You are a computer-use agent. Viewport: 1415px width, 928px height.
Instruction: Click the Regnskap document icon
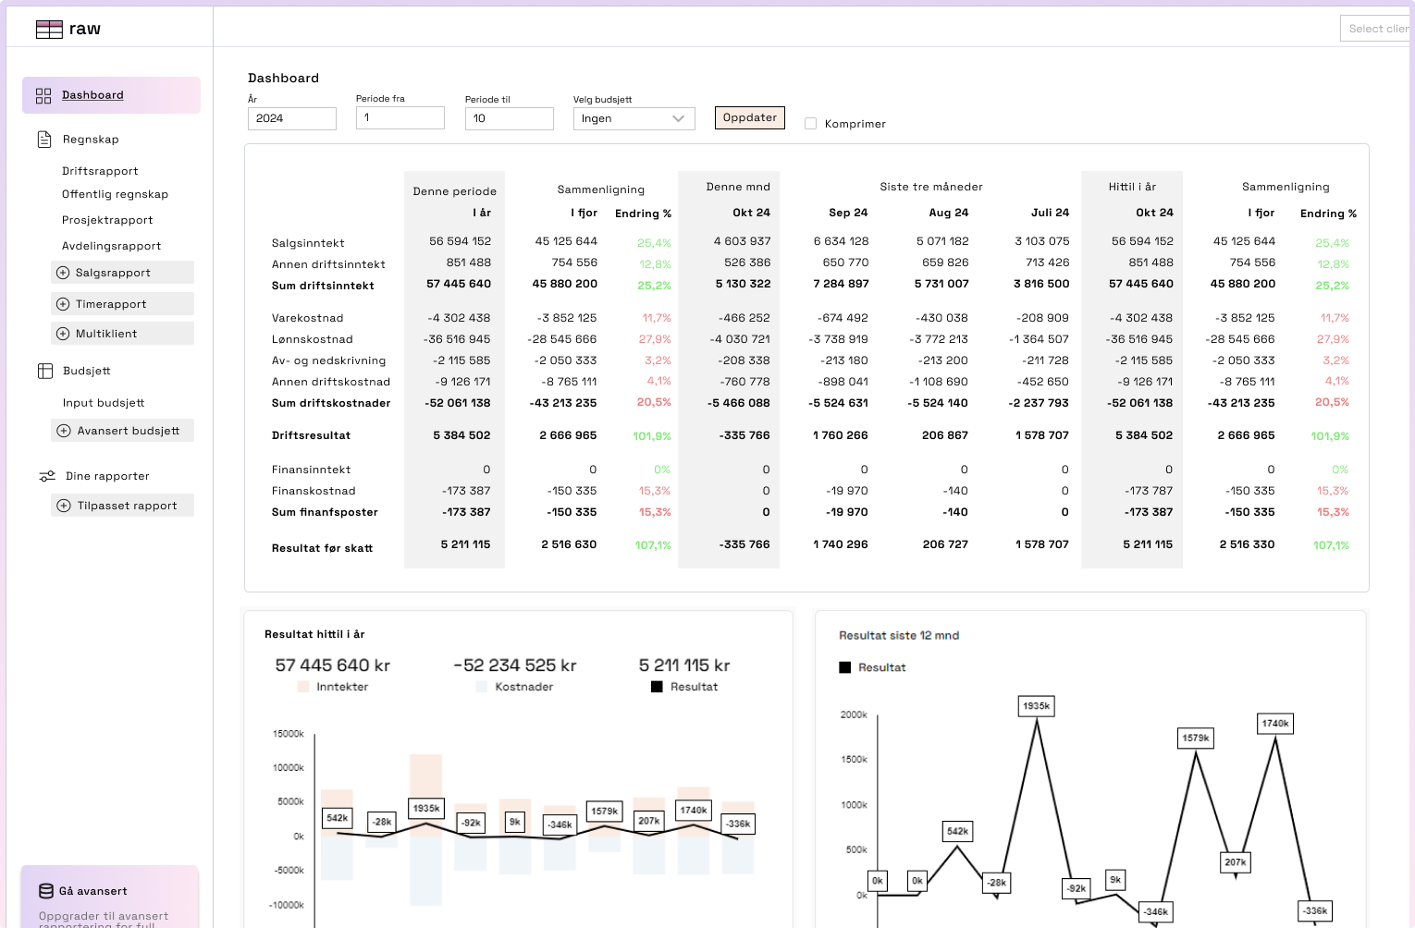pyautogui.click(x=44, y=140)
